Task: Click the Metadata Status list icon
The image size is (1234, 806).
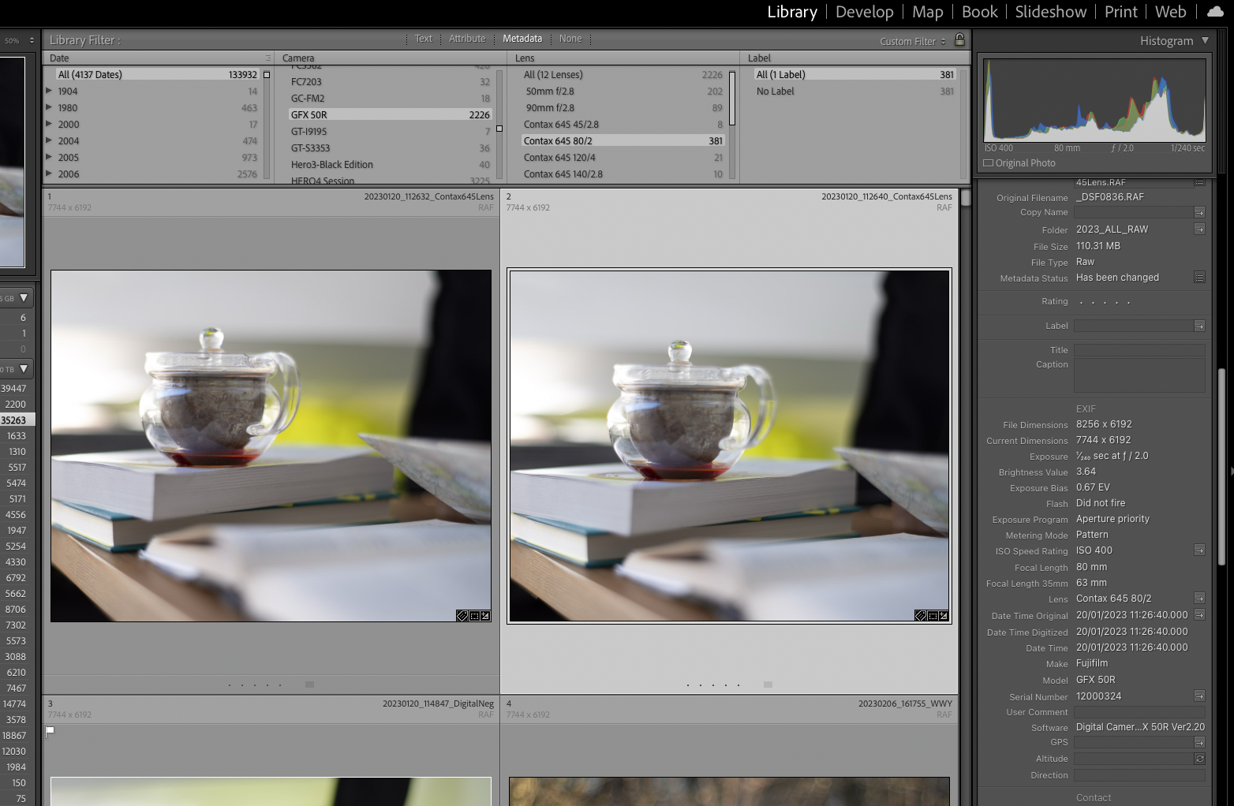Action: (1199, 278)
